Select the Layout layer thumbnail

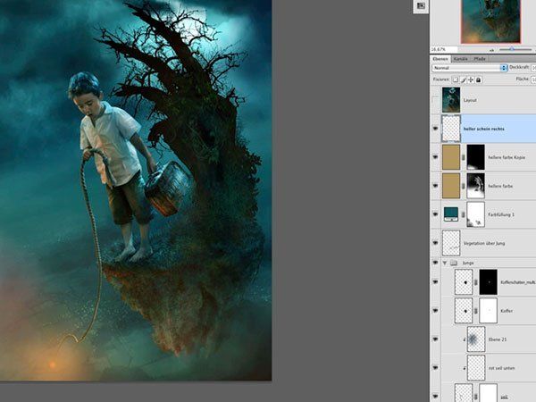(x=451, y=100)
